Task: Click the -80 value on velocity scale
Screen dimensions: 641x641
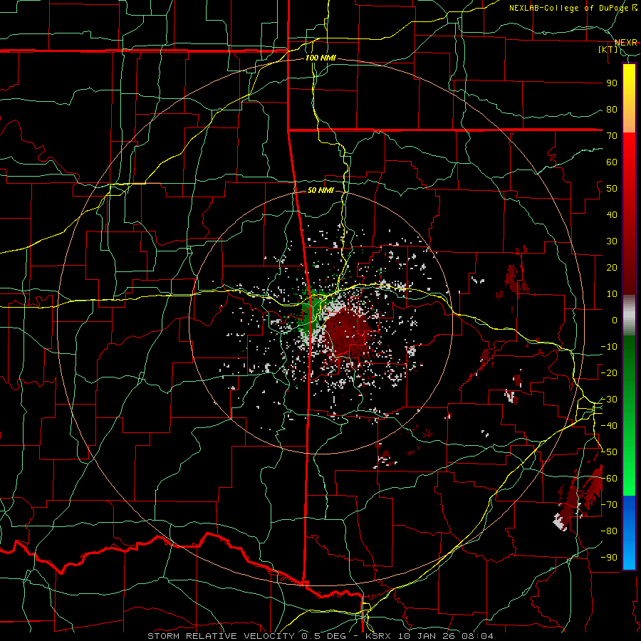Action: (x=609, y=531)
